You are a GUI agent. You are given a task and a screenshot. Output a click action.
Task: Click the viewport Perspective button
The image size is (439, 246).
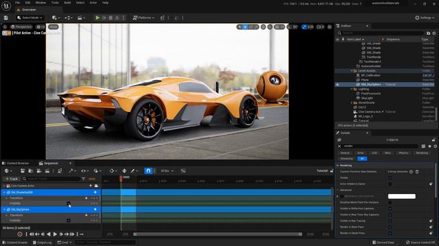tap(21, 27)
